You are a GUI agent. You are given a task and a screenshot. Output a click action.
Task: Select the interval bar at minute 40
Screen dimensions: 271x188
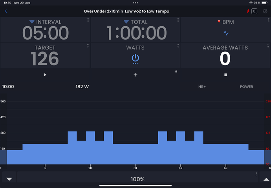[181, 148]
